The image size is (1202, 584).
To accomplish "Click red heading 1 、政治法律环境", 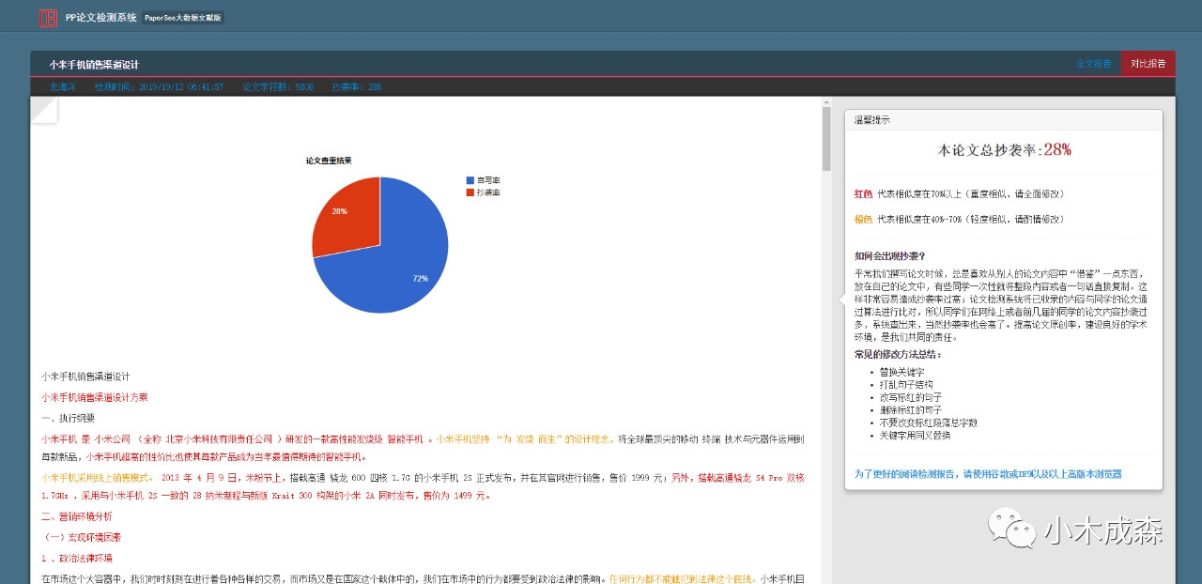I will pyautogui.click(x=77, y=559).
